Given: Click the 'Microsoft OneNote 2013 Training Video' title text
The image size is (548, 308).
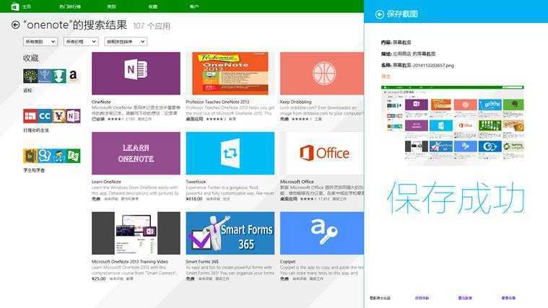Looking at the screenshot, I should coord(130,262).
